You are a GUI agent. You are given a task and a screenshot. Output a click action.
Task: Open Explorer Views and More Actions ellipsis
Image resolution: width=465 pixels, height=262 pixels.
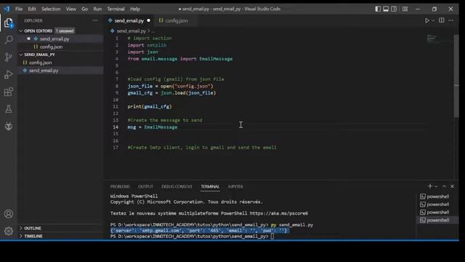coord(95,20)
